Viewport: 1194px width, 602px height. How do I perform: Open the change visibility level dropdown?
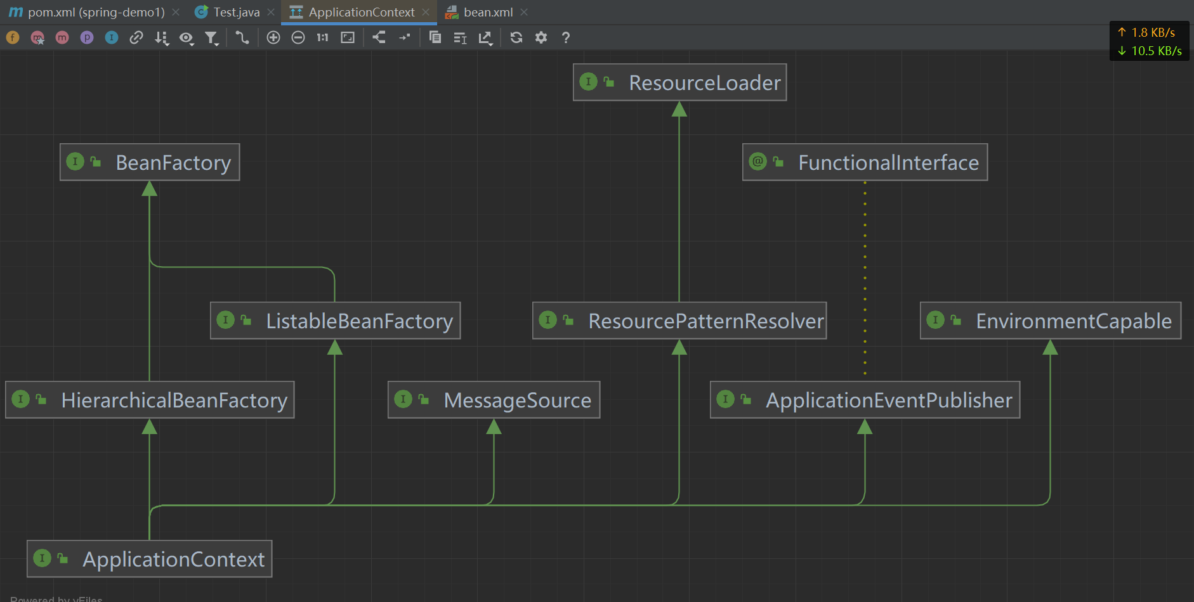tap(186, 38)
